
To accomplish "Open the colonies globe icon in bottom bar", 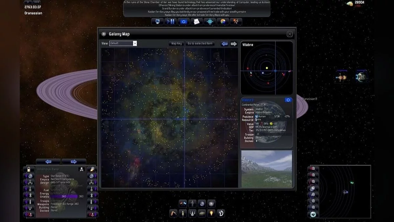I will coord(202,203).
